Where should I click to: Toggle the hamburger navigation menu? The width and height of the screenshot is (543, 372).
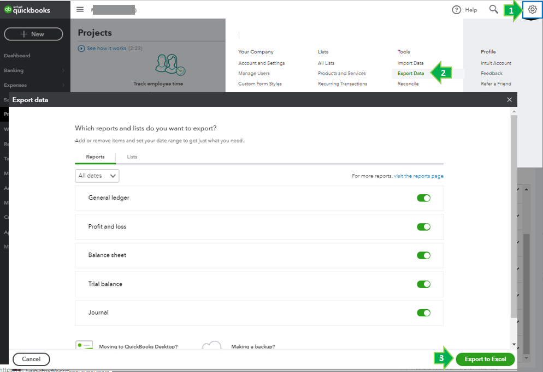click(x=80, y=9)
